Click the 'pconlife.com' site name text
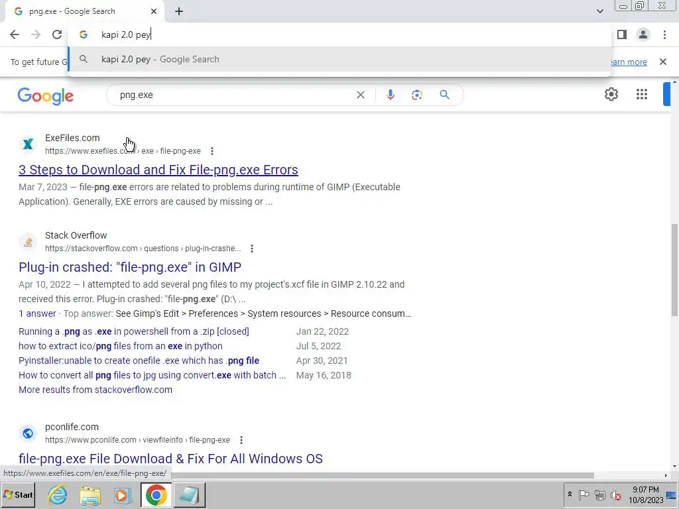The width and height of the screenshot is (679, 509). [72, 427]
